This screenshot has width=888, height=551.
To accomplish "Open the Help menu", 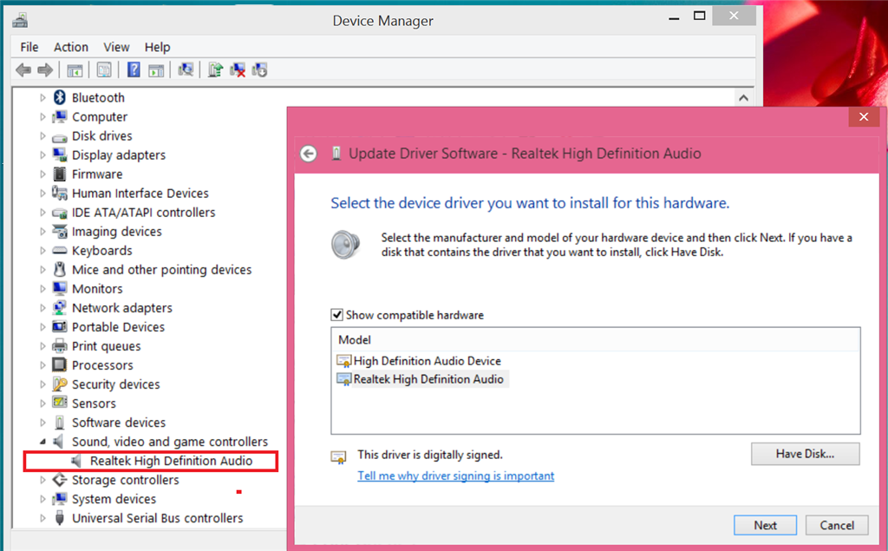I will (x=157, y=47).
